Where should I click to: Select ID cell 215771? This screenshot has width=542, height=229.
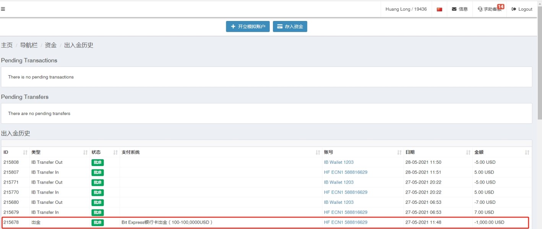coord(11,182)
